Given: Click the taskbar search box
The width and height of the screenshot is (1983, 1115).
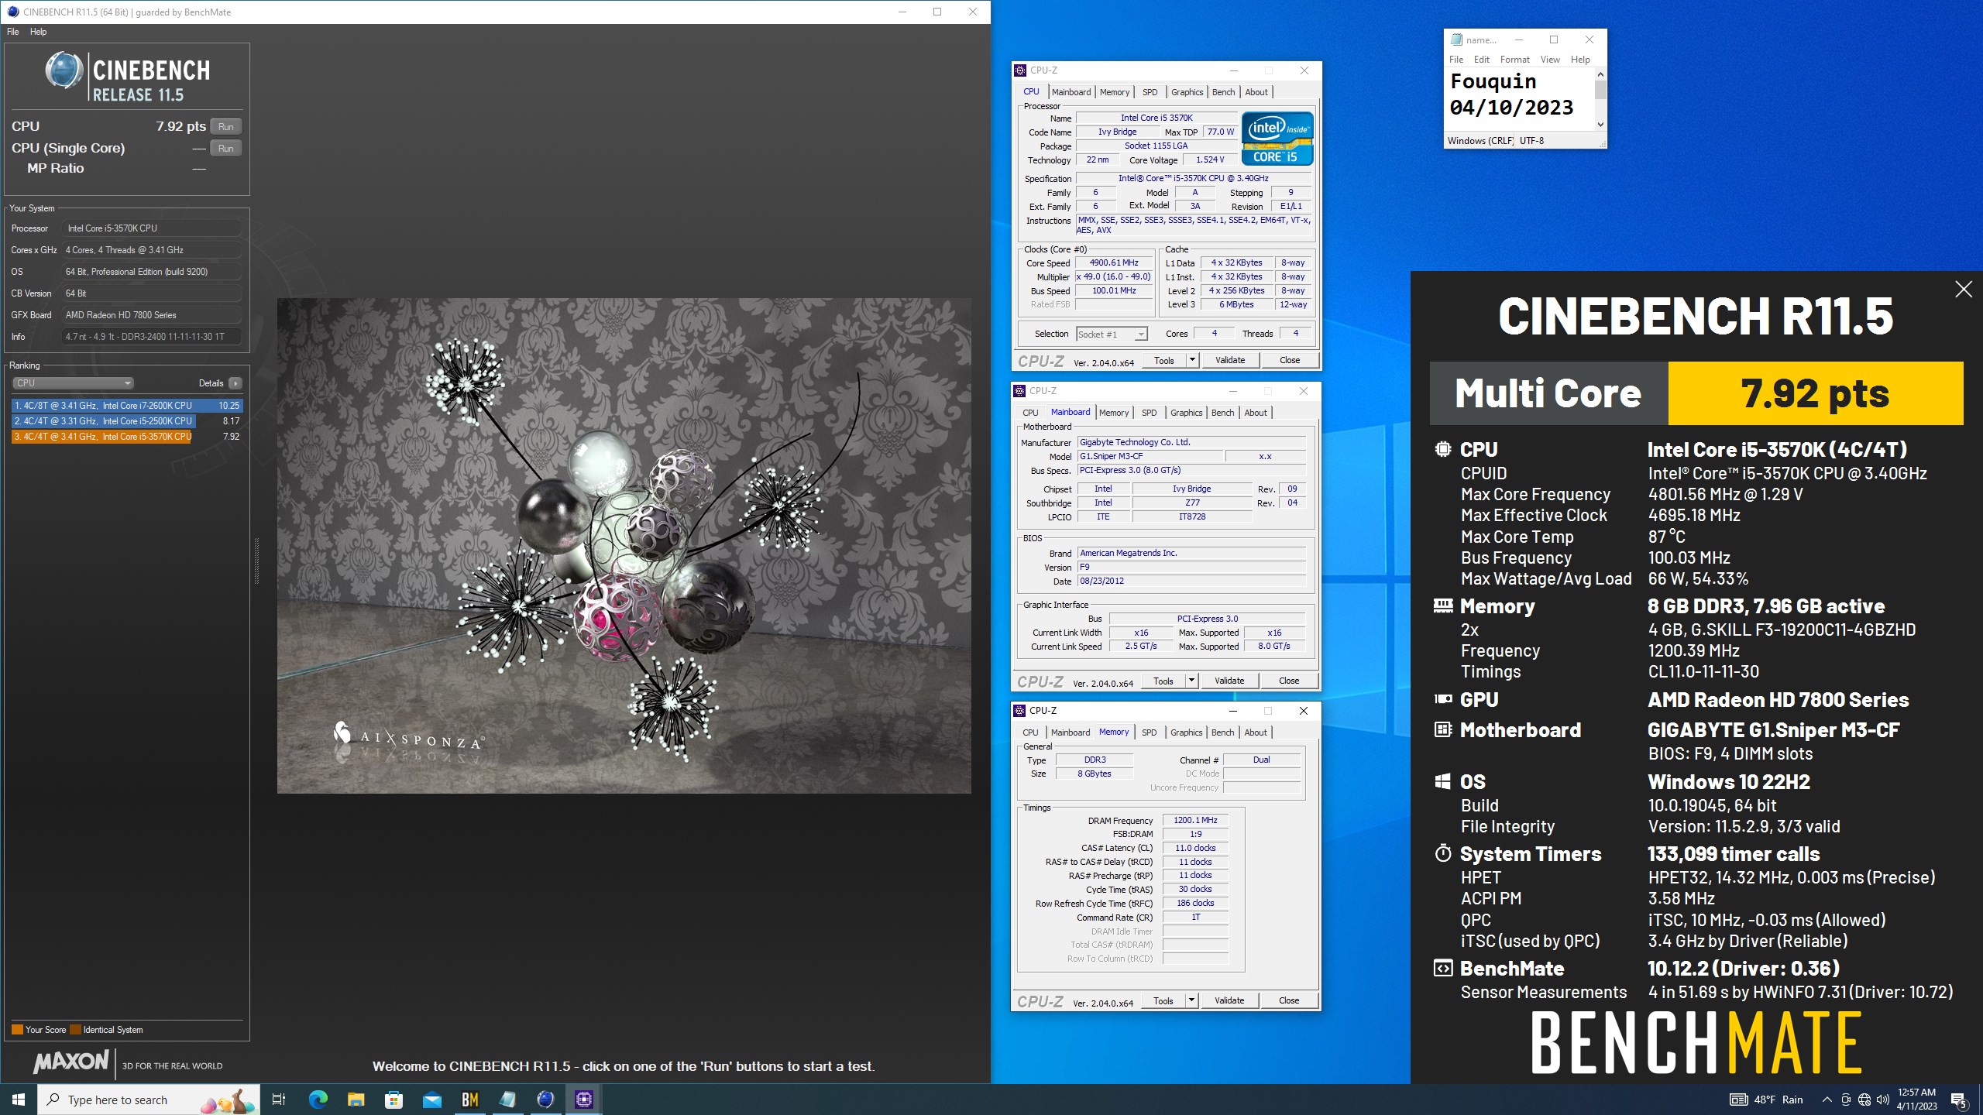Looking at the screenshot, I should [149, 1100].
